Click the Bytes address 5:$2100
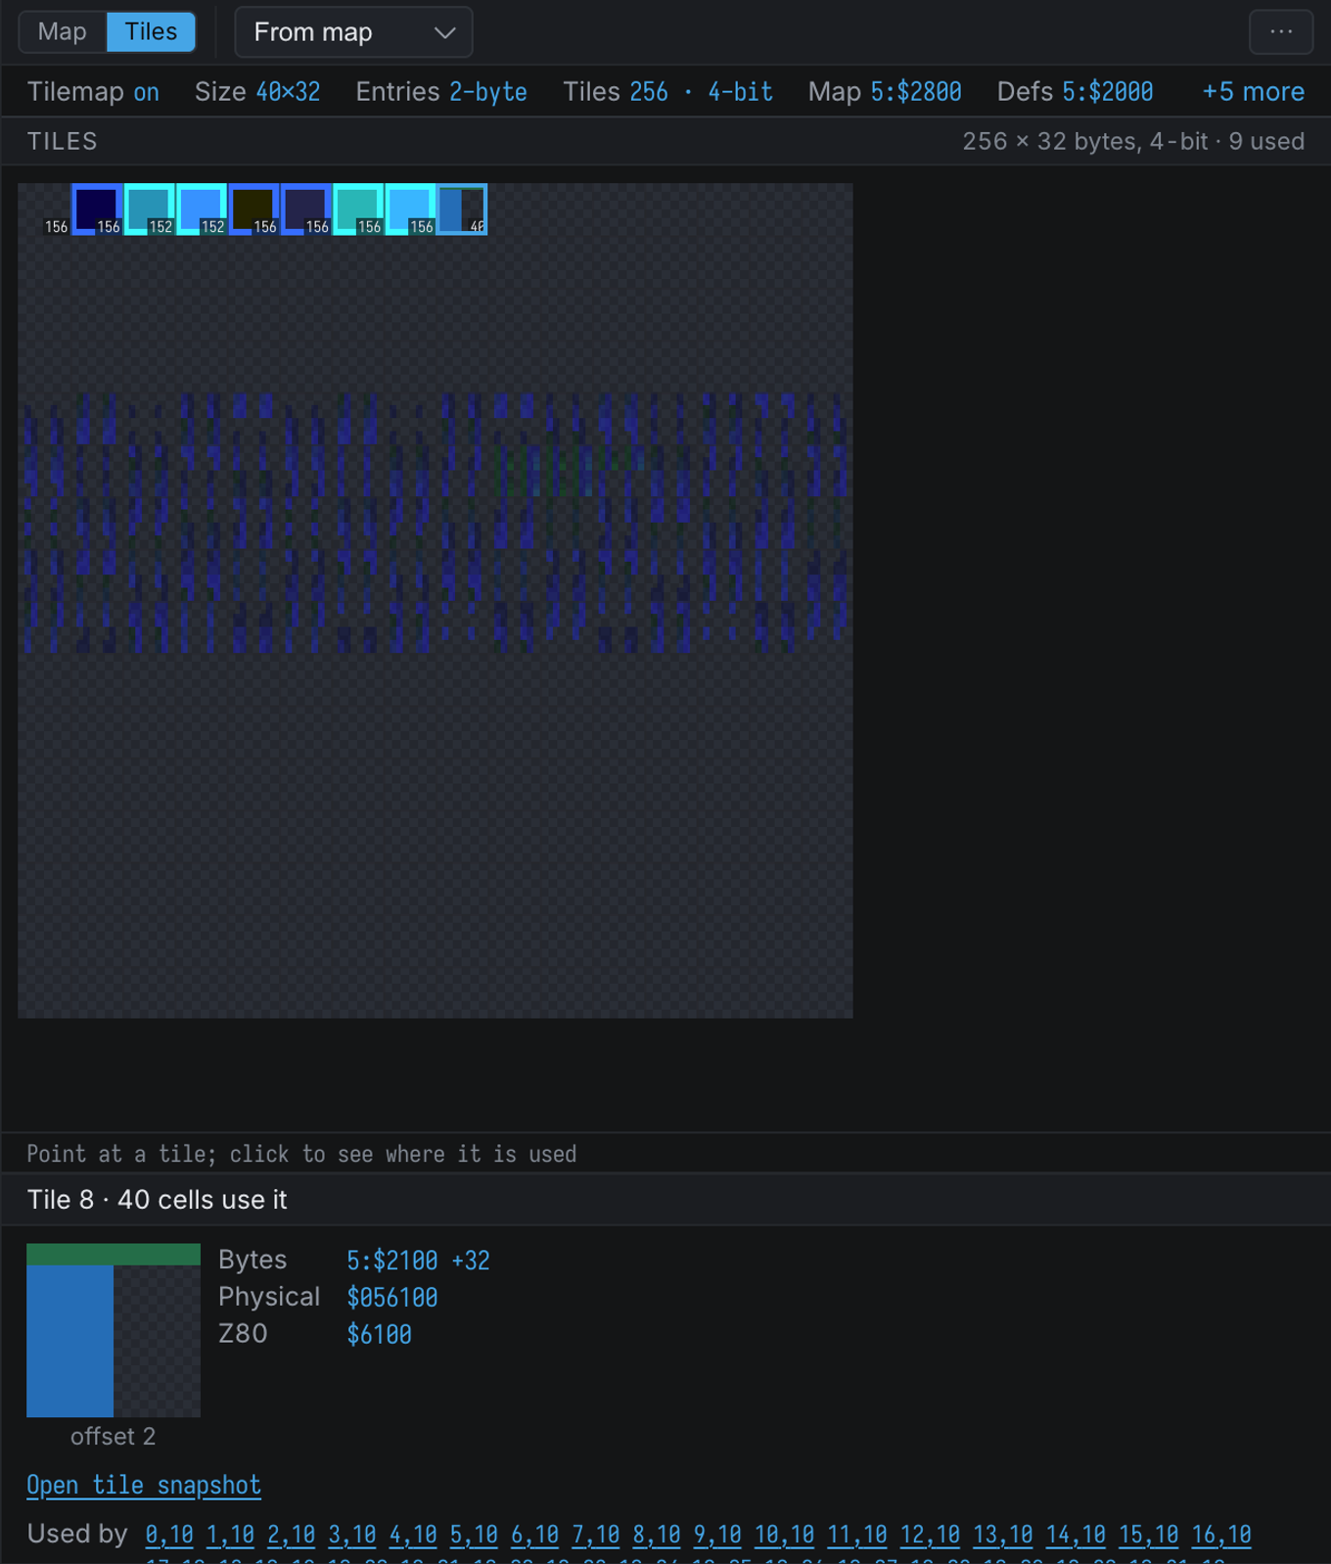The height and width of the screenshot is (1564, 1331). pyautogui.click(x=392, y=1261)
